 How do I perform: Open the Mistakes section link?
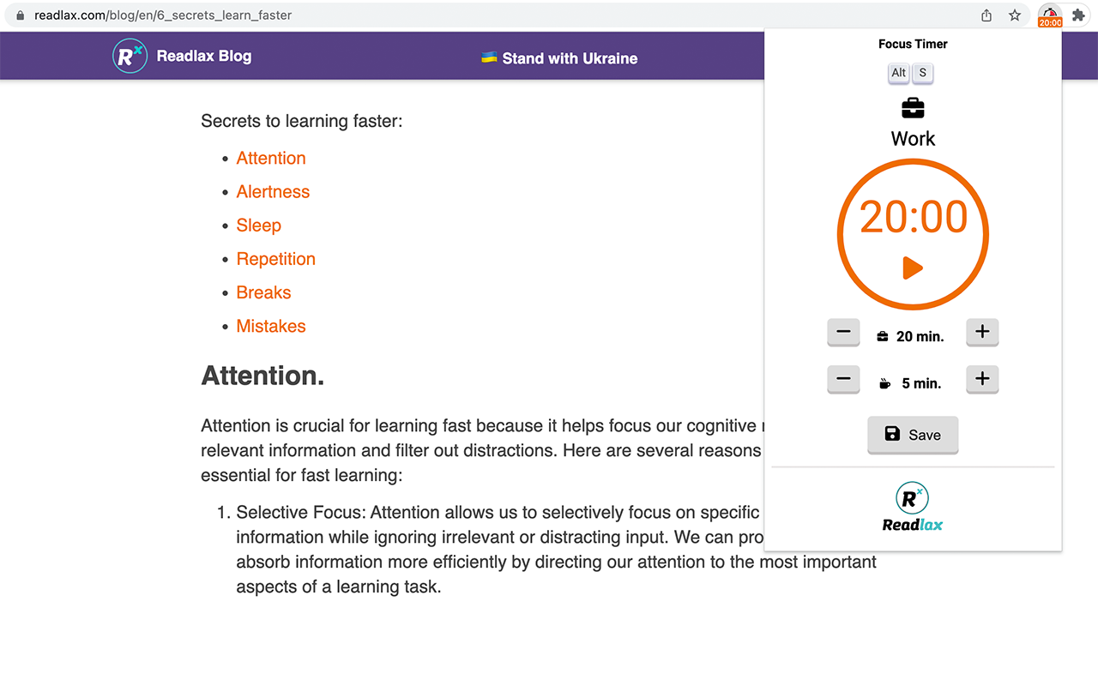point(271,326)
